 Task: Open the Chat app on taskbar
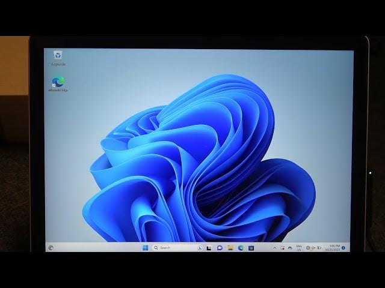pyautogui.click(x=220, y=248)
